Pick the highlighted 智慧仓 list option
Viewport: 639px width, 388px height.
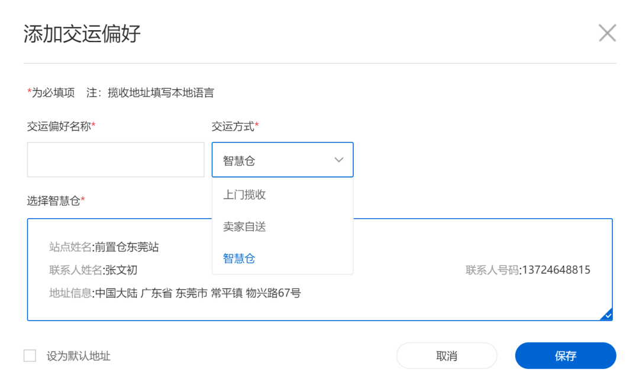239,258
